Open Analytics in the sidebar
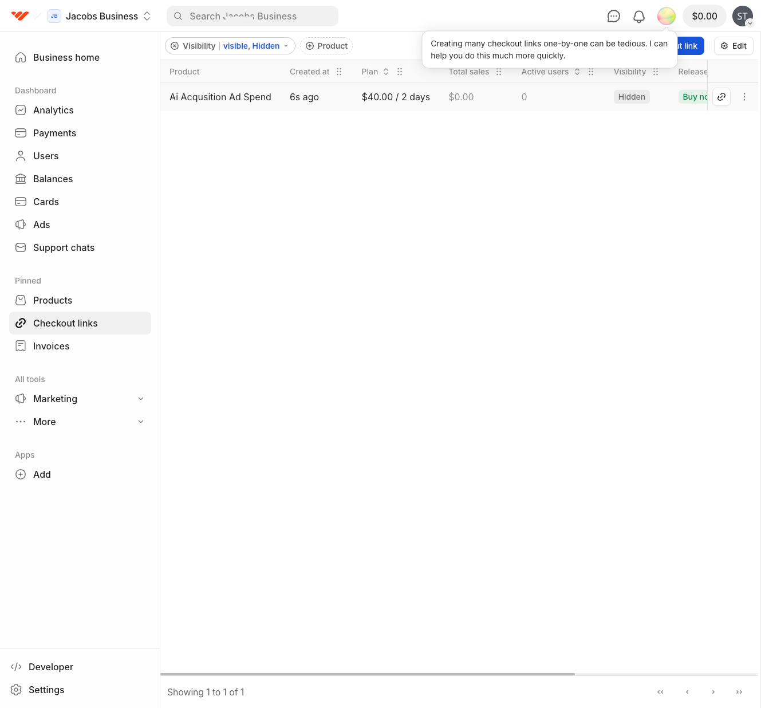The height and width of the screenshot is (708, 761). (80, 110)
